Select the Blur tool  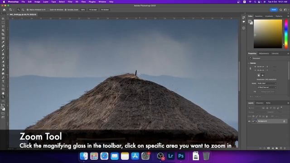3,69
